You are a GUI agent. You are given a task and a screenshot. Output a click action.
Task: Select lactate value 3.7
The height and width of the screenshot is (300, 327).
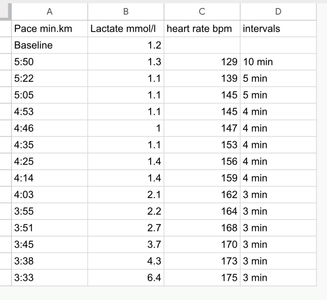(x=126, y=245)
